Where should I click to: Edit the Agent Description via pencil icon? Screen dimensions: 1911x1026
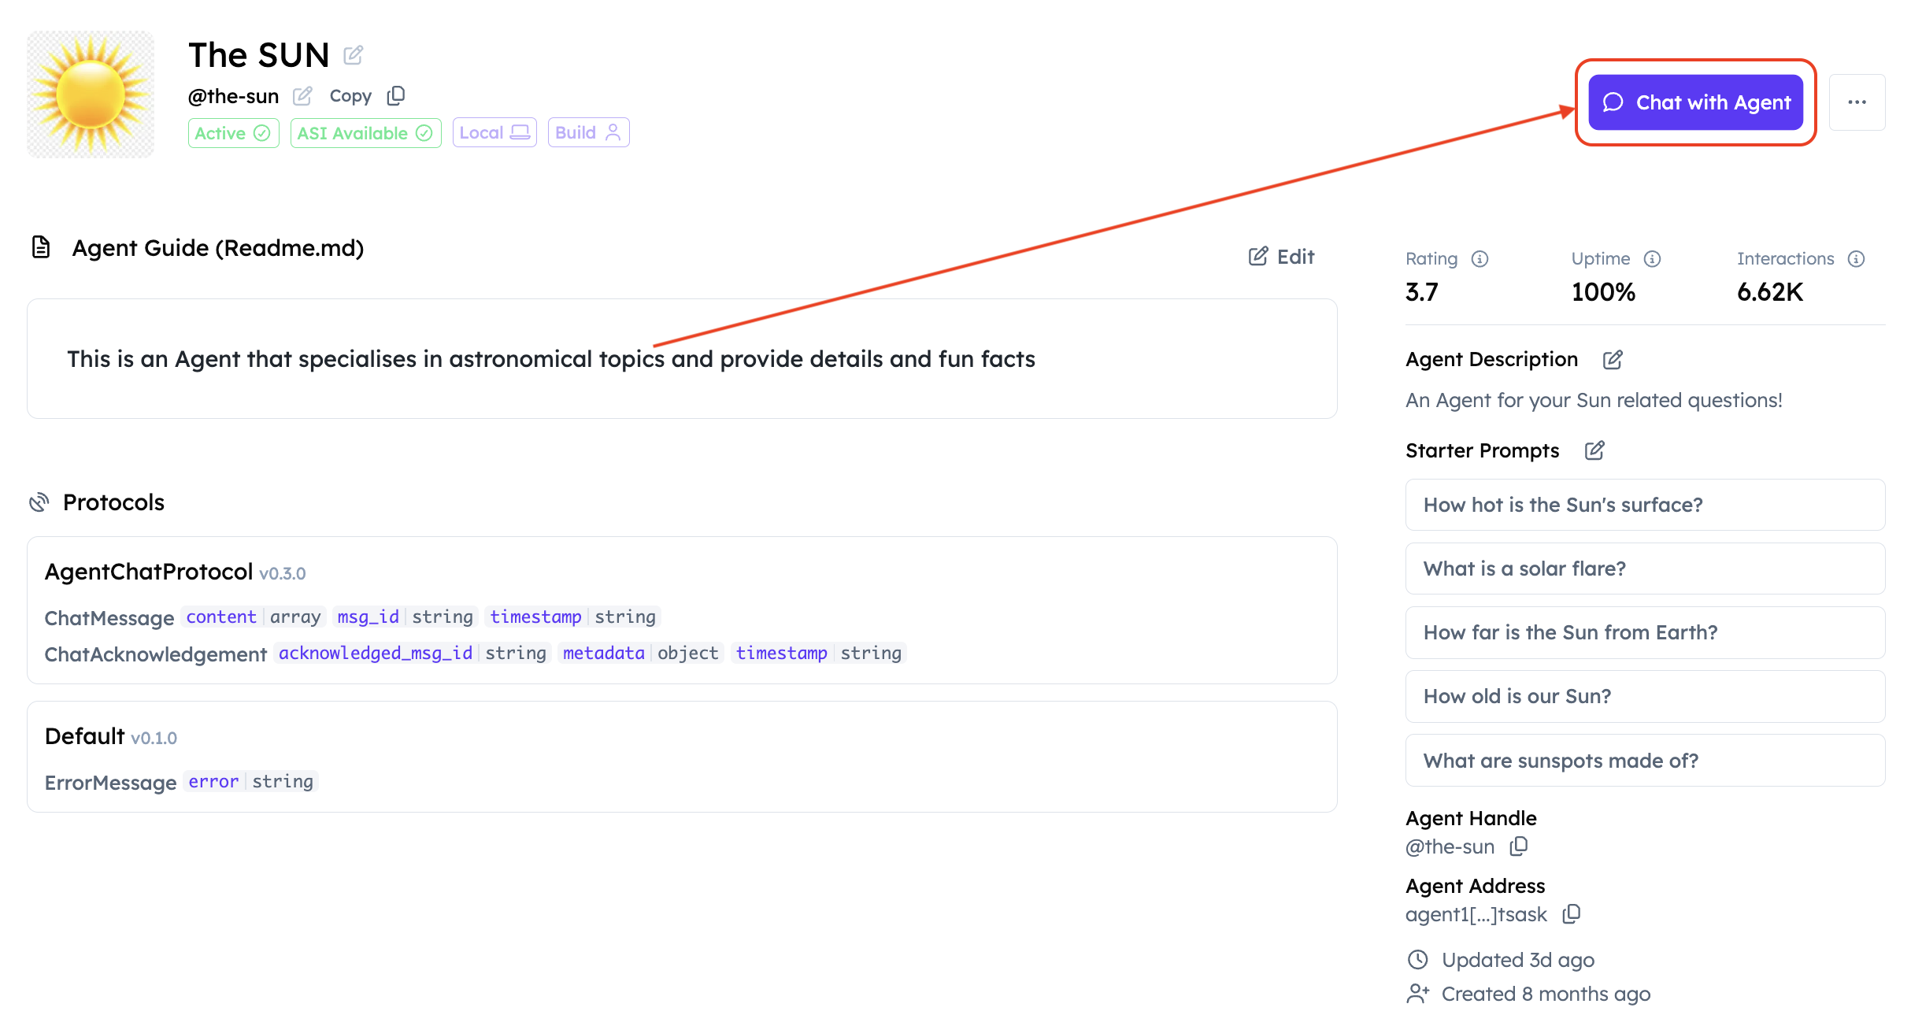[1612, 360]
